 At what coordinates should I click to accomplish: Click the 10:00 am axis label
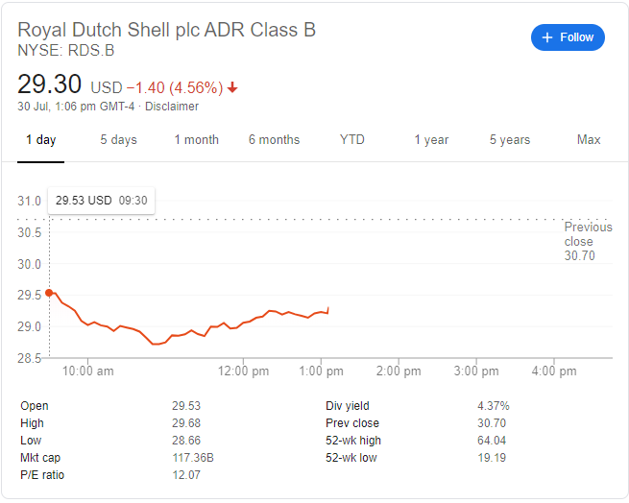(87, 371)
